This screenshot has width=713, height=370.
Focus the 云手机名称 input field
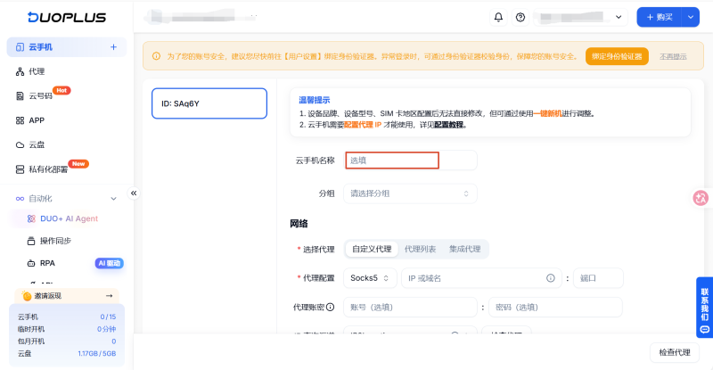(410, 160)
